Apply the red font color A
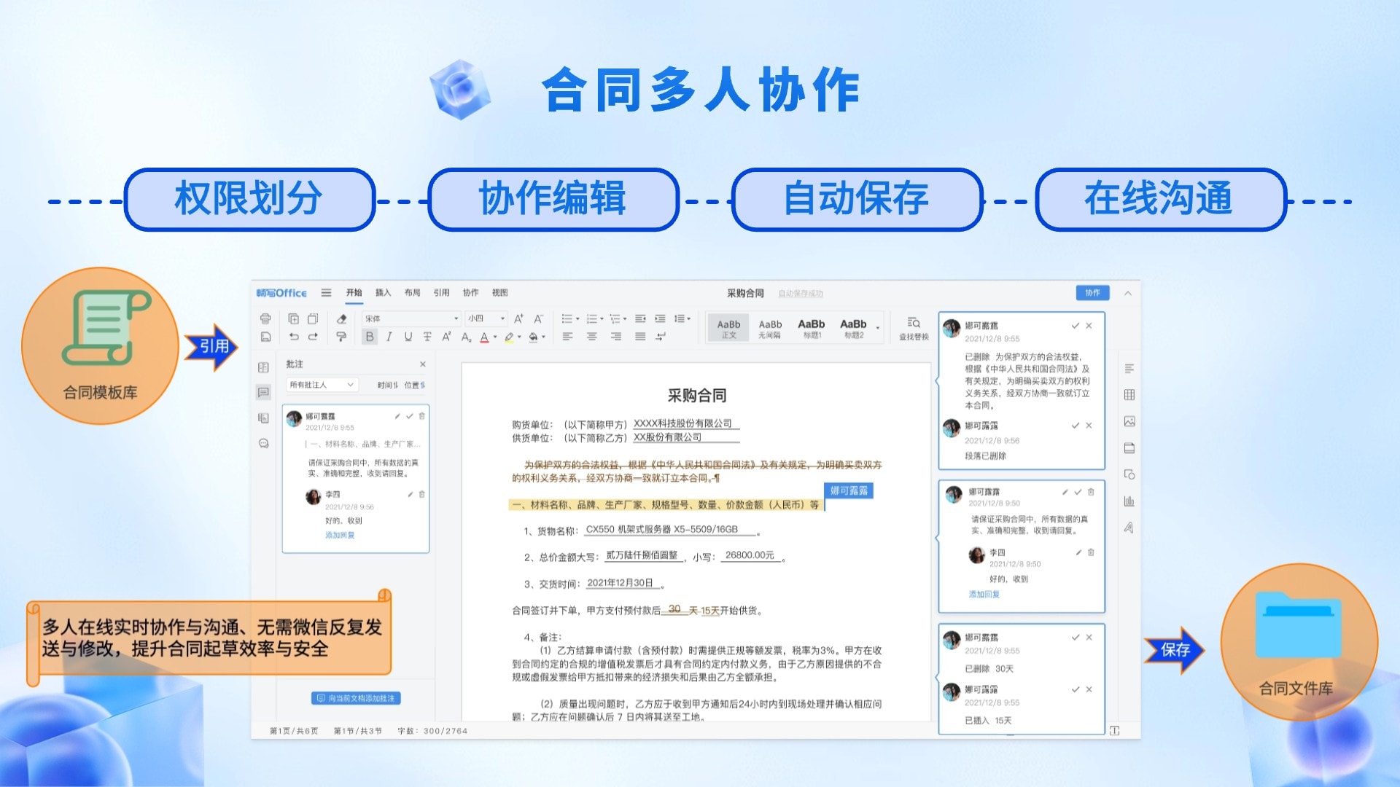 [x=484, y=337]
